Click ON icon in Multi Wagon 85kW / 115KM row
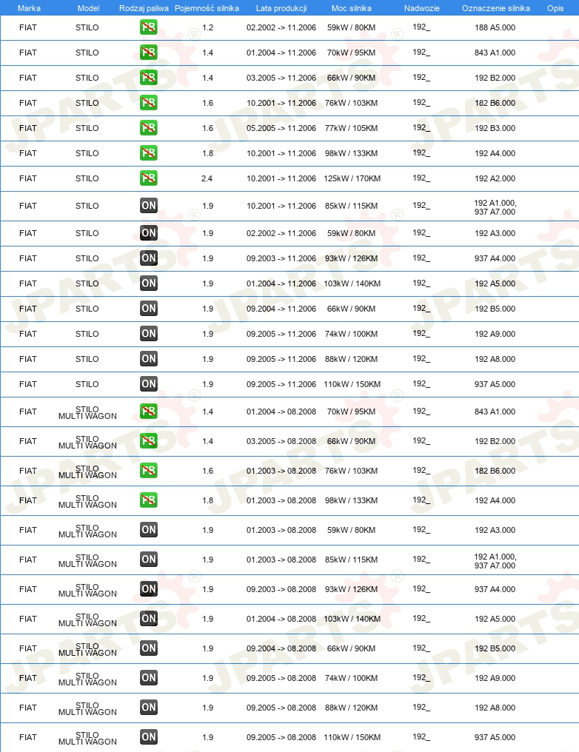This screenshot has width=579, height=752. tap(149, 560)
